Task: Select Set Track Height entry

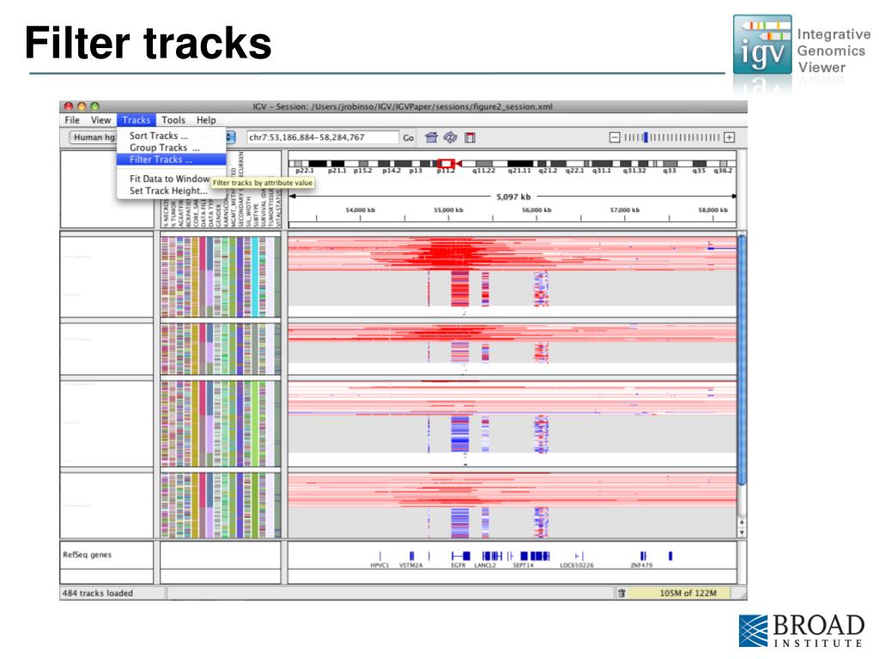Action: [168, 190]
